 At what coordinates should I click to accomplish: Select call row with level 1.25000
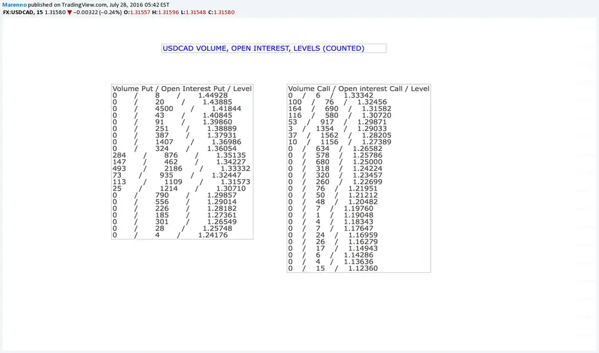point(335,162)
